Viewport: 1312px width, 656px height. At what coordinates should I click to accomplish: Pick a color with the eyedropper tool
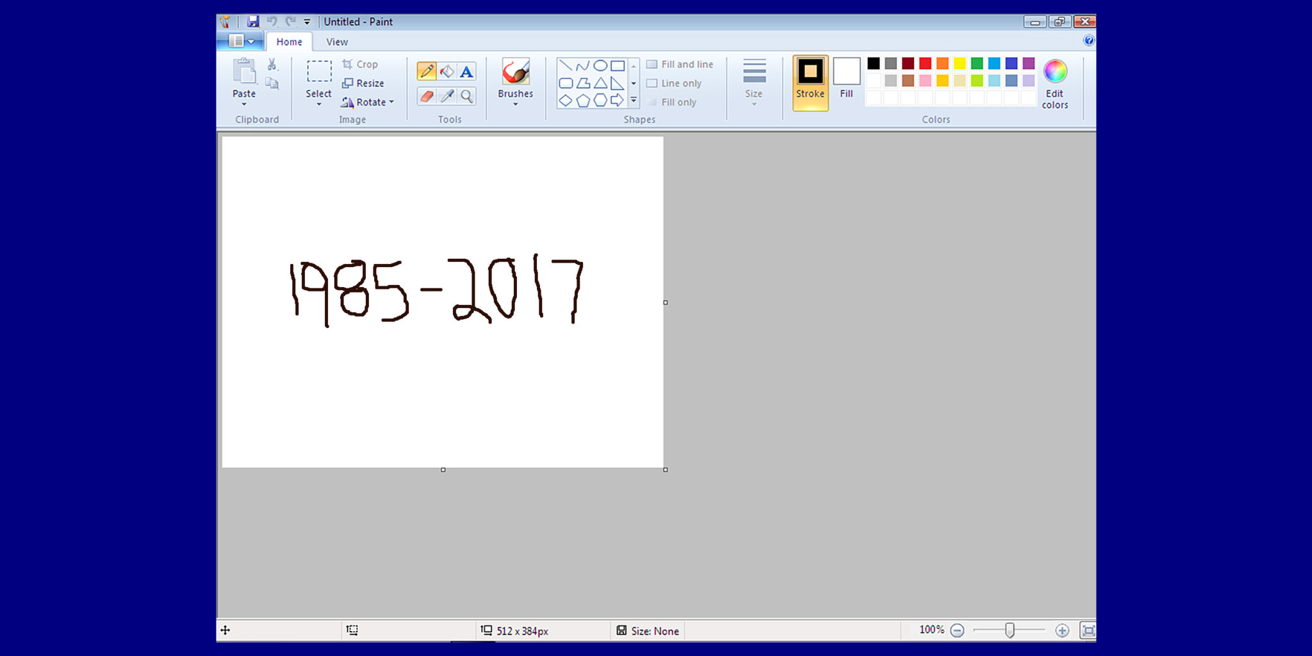(x=447, y=97)
